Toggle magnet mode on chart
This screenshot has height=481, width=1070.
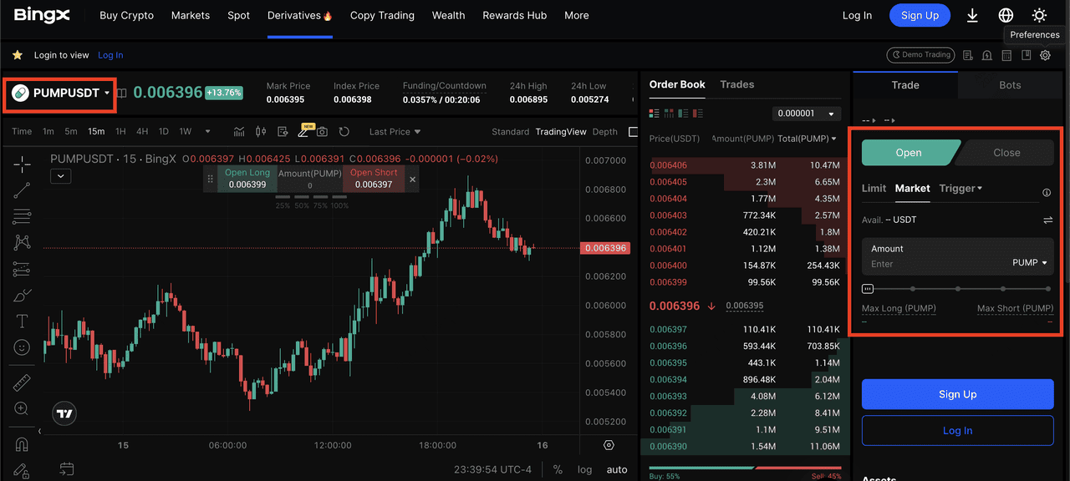tap(22, 444)
